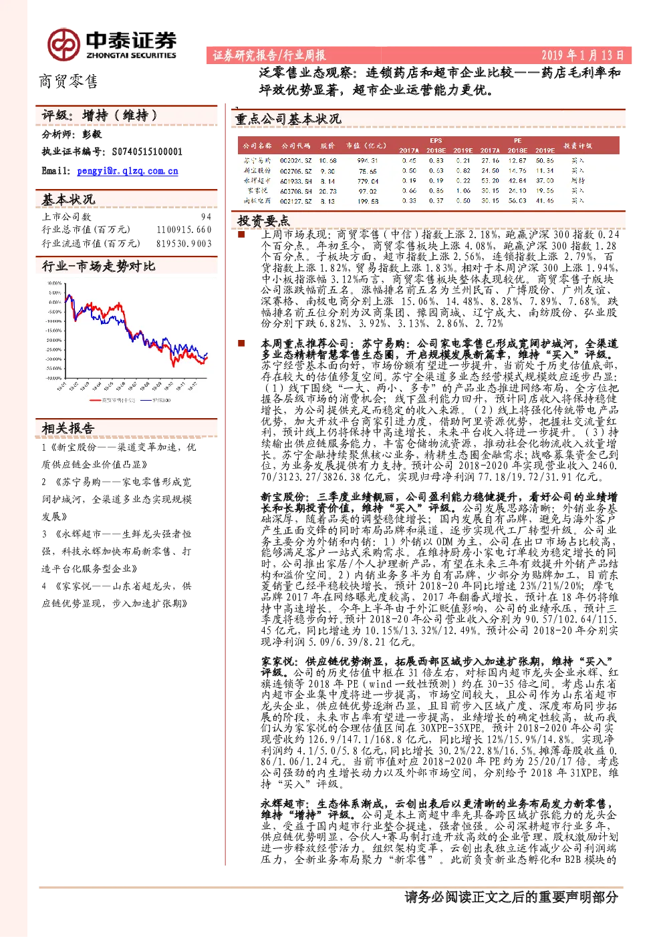Image resolution: width=663 pixels, height=937 pixels.
Task: Click the Zhongtai Securities logo
Action: (112, 44)
